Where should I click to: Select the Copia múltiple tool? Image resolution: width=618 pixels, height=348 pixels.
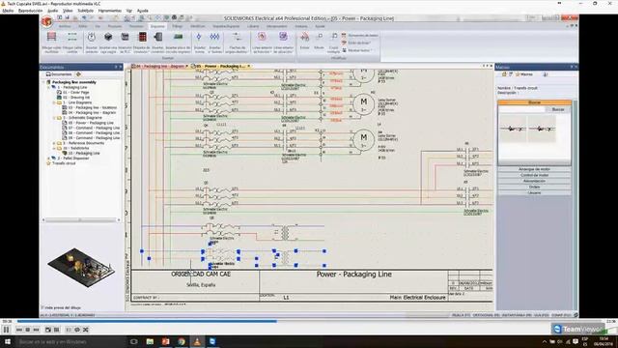[x=333, y=43]
